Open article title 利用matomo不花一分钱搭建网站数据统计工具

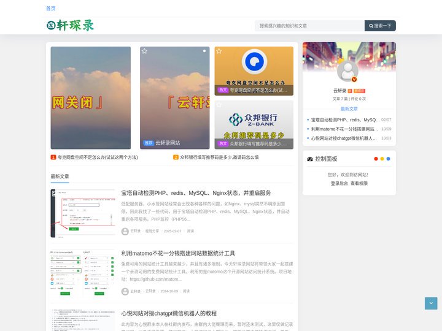(x=178, y=253)
